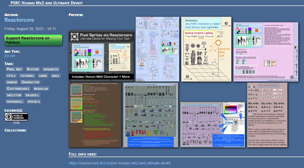The width and height of the screenshot is (304, 168).
Task: Select the ragdoll tag
Action: coord(32,95)
